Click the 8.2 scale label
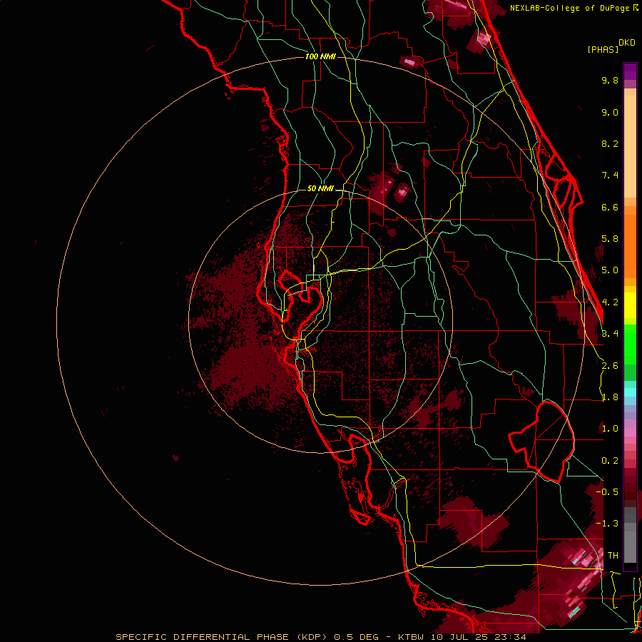Screen dimensions: 642x642 [x=610, y=143]
